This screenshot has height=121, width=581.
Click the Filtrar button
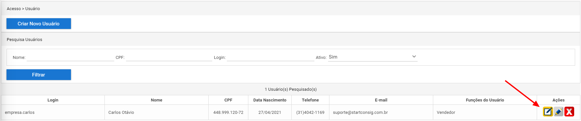pyautogui.click(x=39, y=74)
